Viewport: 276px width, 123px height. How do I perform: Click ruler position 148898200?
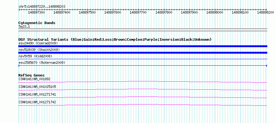[266, 12]
